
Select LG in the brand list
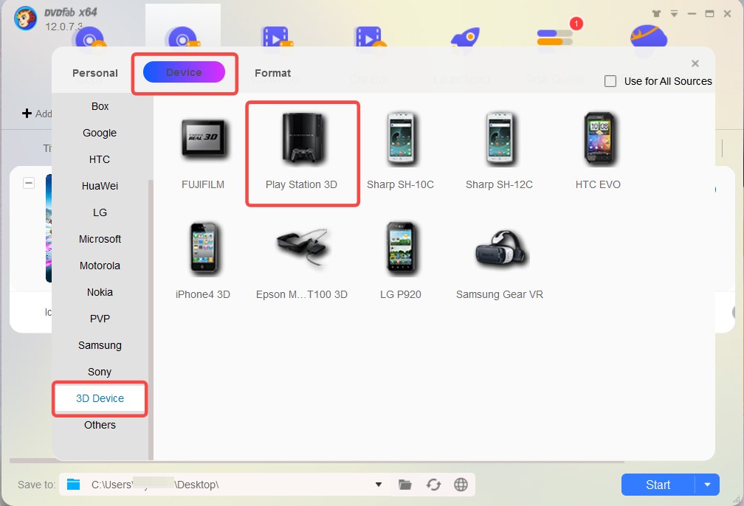[100, 212]
